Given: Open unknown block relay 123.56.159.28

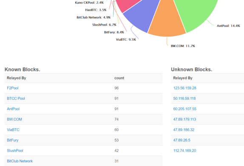Looking at the screenshot, I should click(x=185, y=88).
